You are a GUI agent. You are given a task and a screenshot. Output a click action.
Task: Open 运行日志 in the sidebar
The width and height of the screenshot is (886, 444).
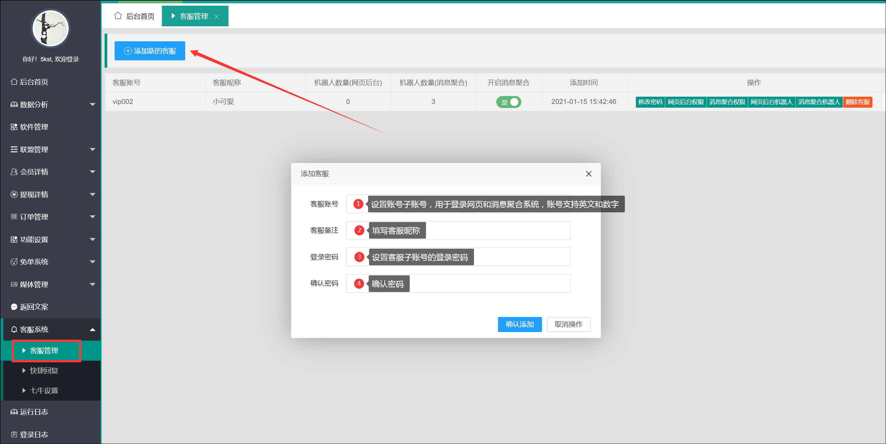(34, 412)
